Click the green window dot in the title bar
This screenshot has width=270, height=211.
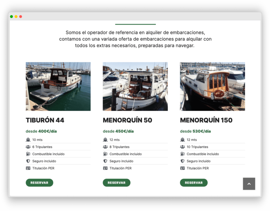pos(12,17)
